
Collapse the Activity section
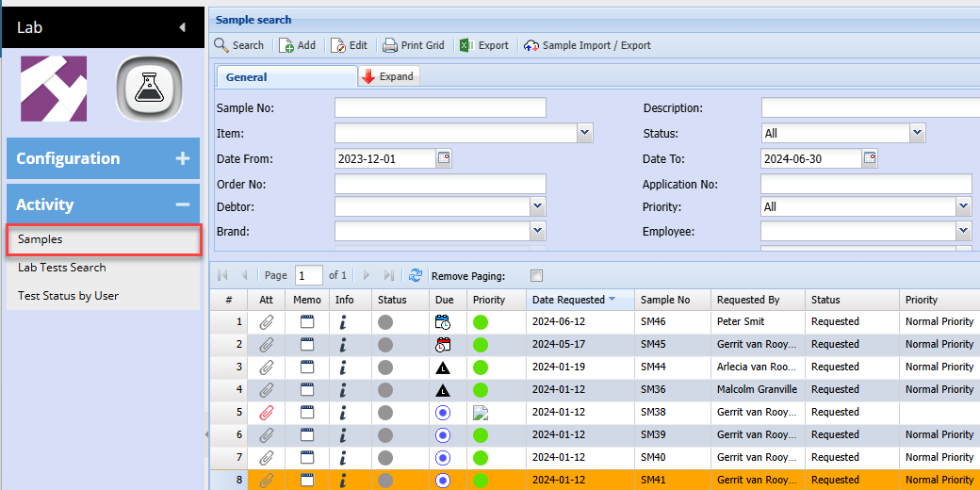(182, 204)
